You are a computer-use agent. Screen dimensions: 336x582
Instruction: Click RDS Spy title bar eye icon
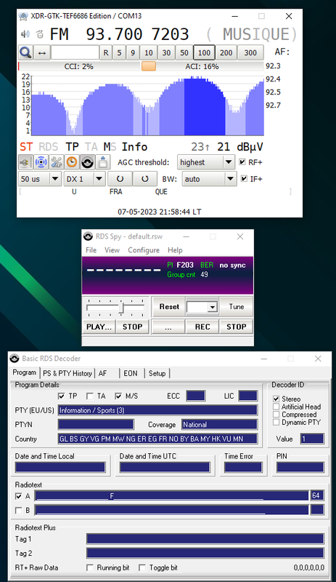[x=88, y=236]
